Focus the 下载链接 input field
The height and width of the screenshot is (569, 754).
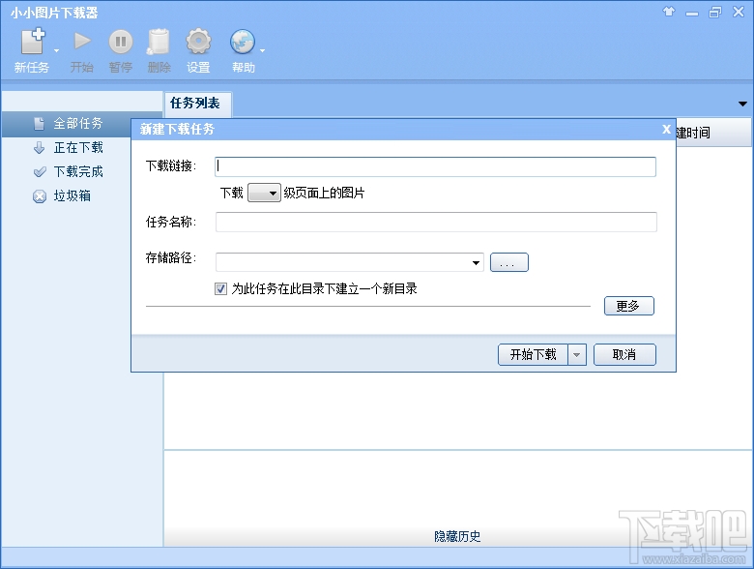[435, 166]
